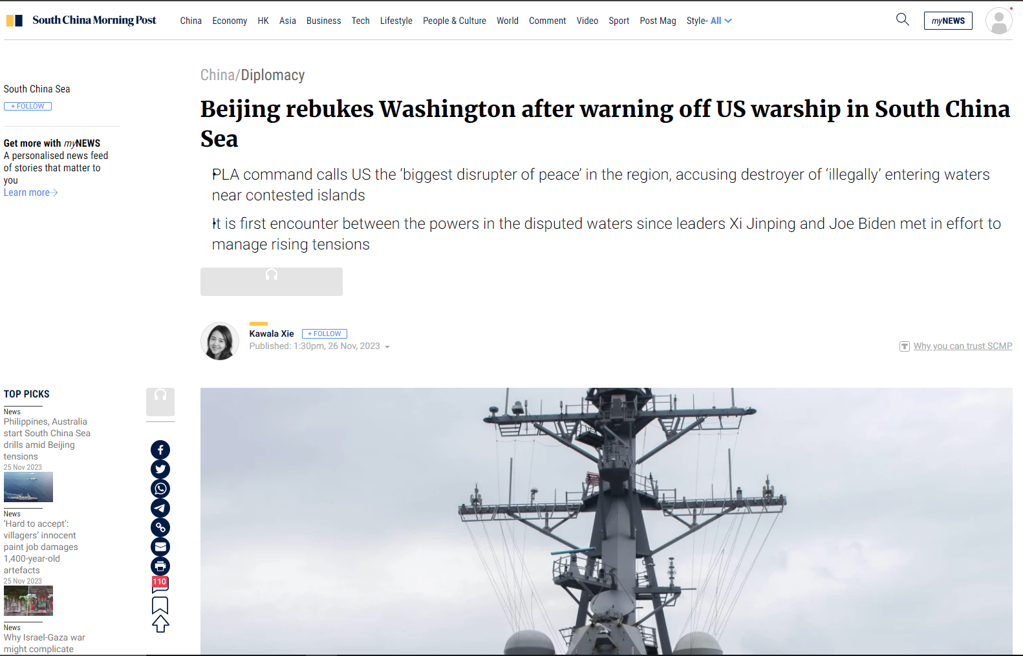1023x656 pixels.
Task: Open myNEWS button
Action: tap(948, 21)
